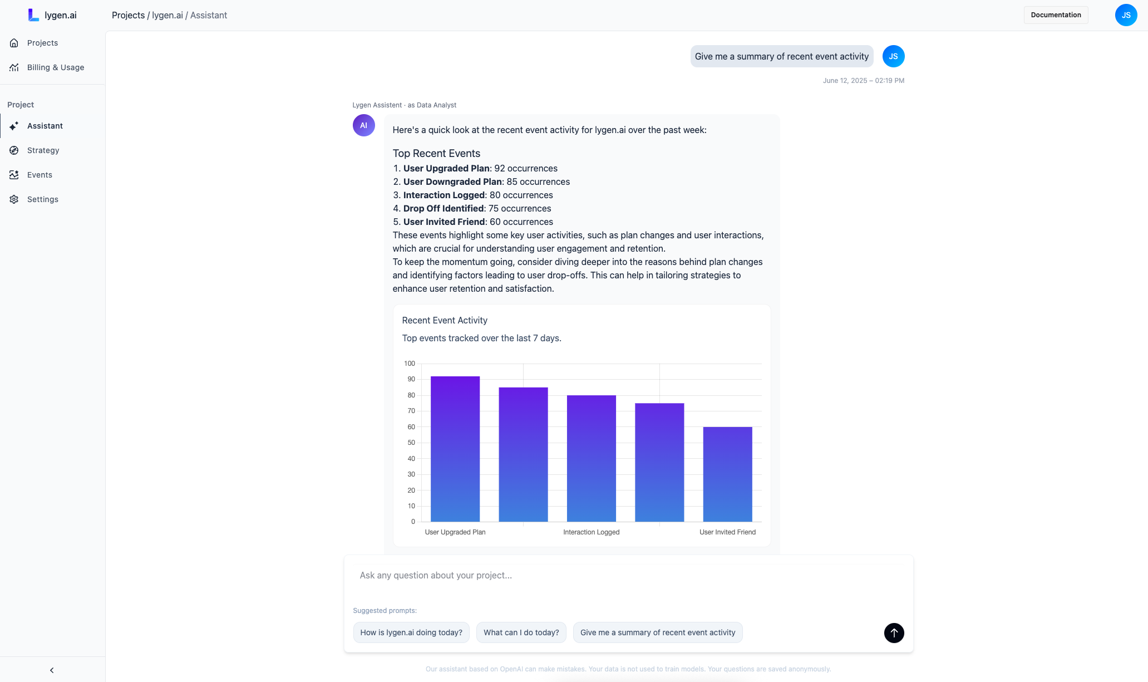Click the JS profile avatar in header
The width and height of the screenshot is (1148, 682).
pos(1126,15)
